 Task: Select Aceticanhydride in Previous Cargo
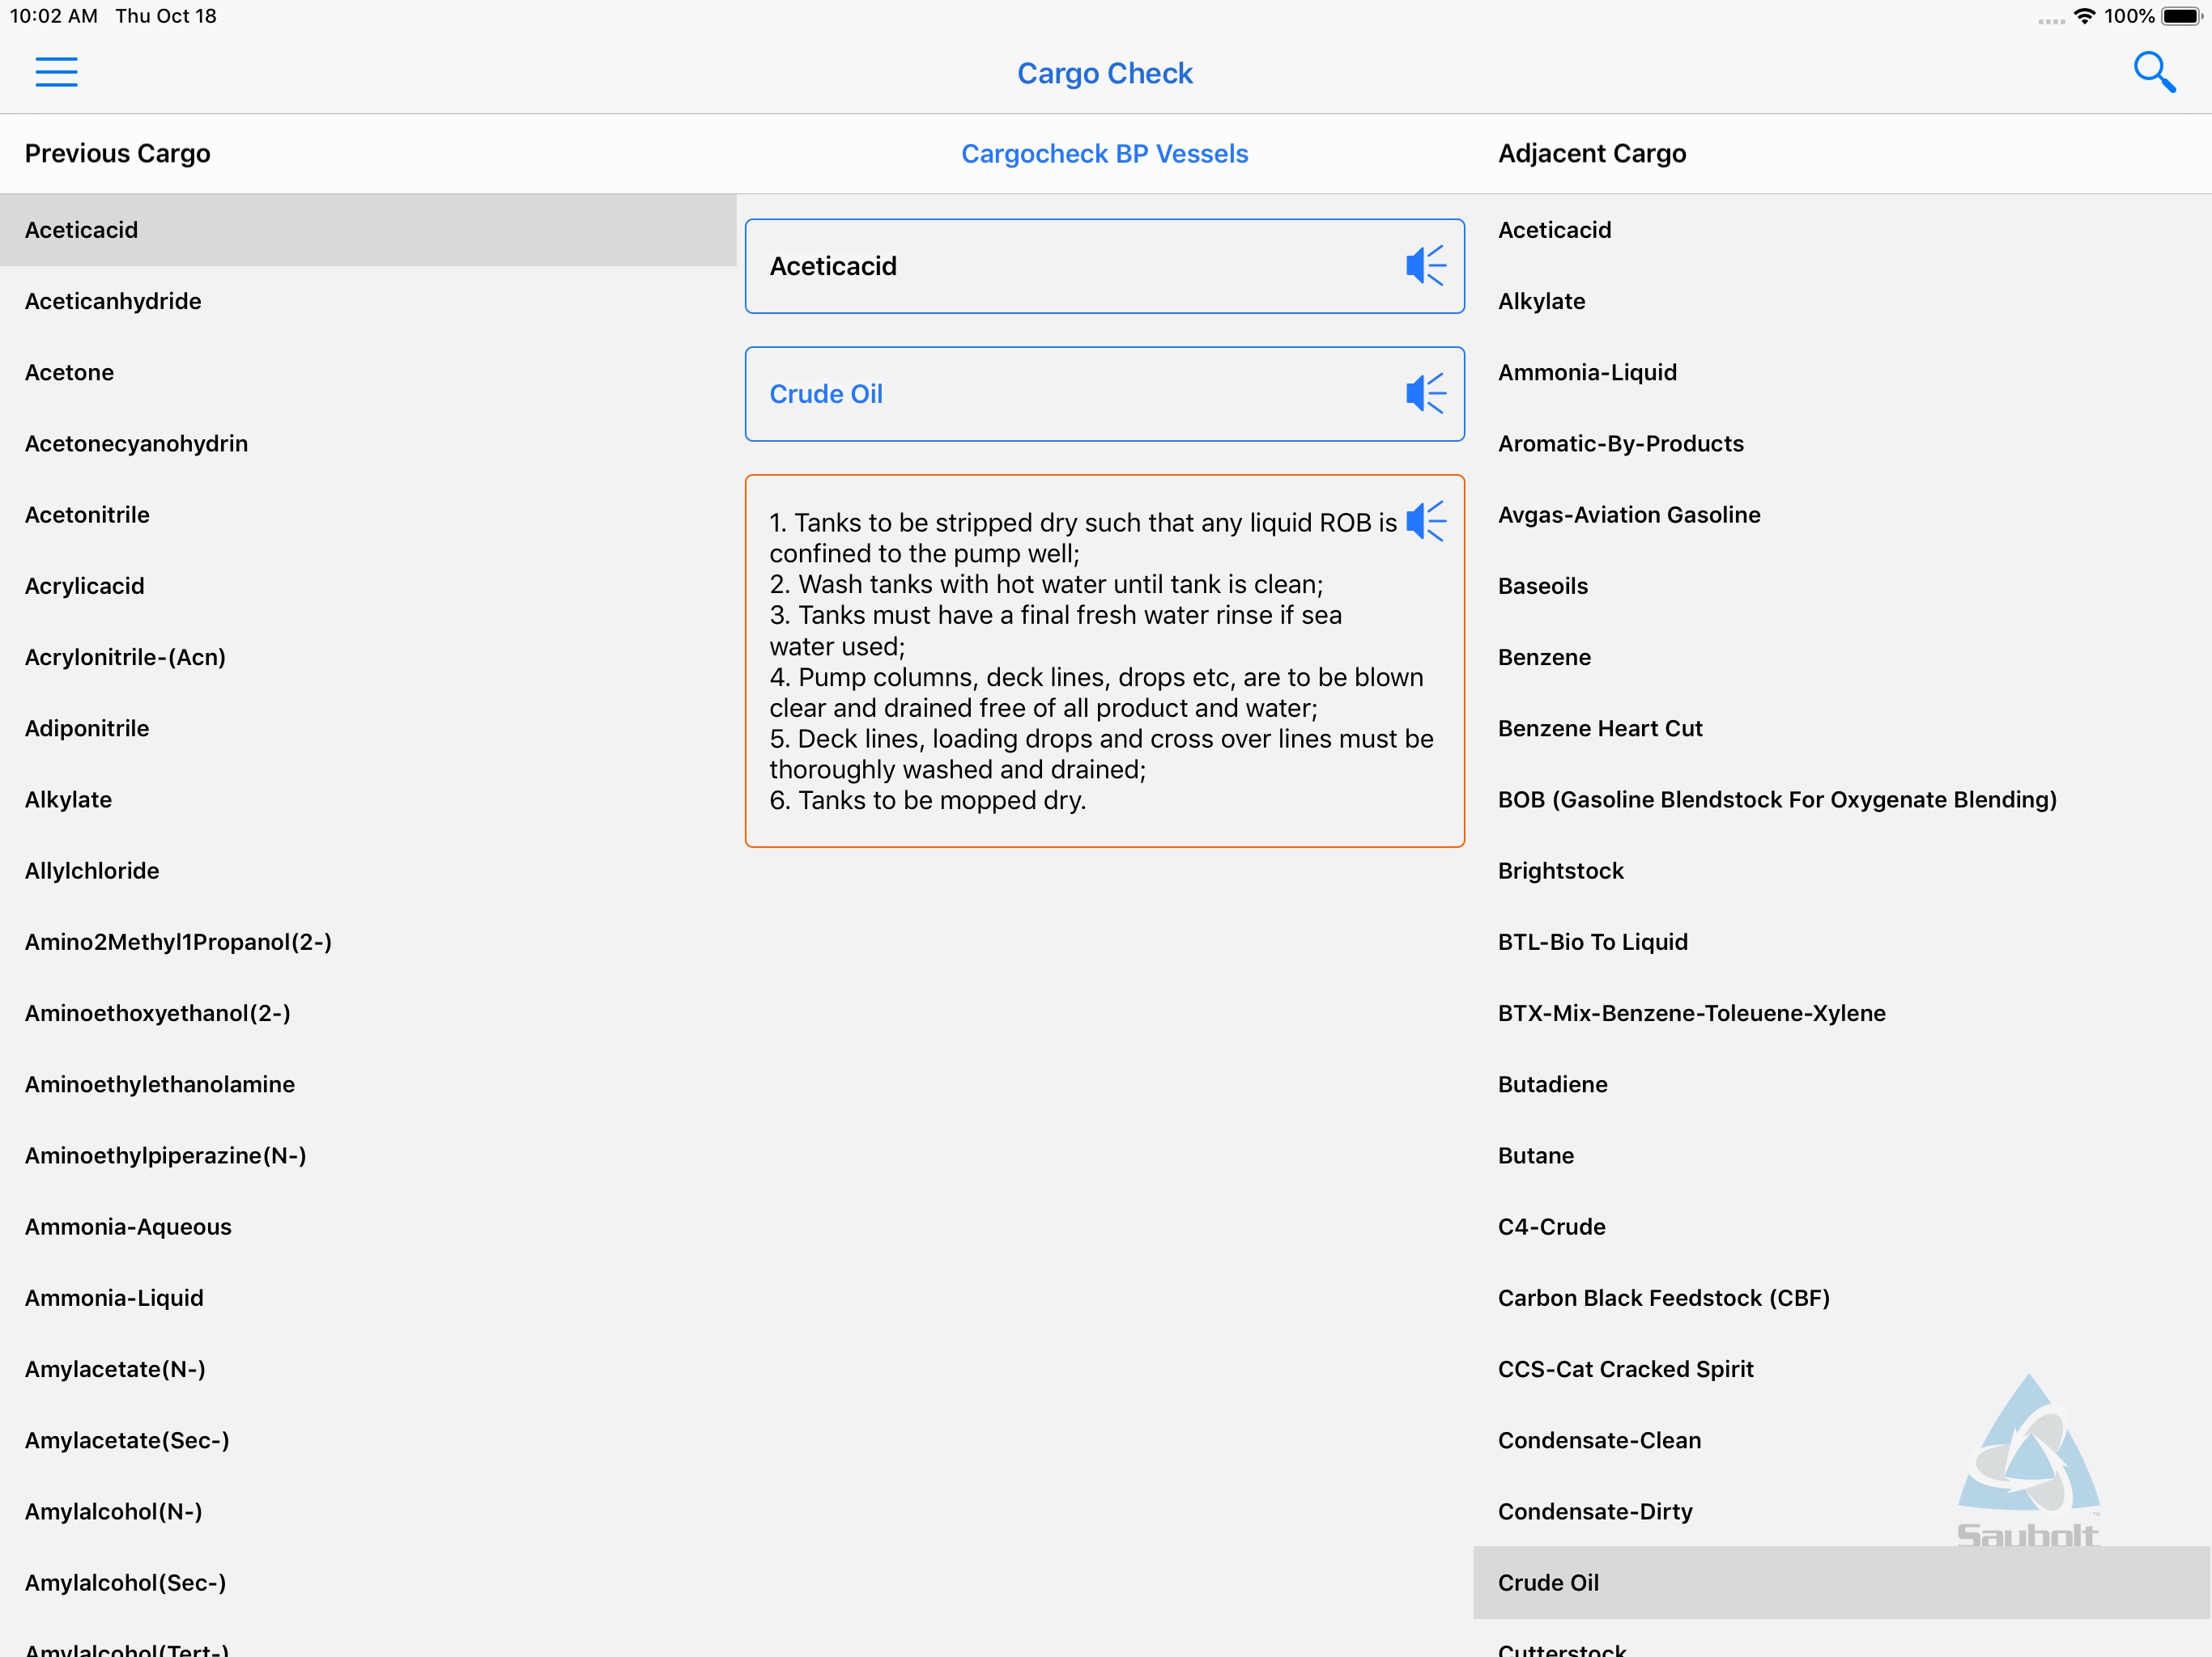368,301
